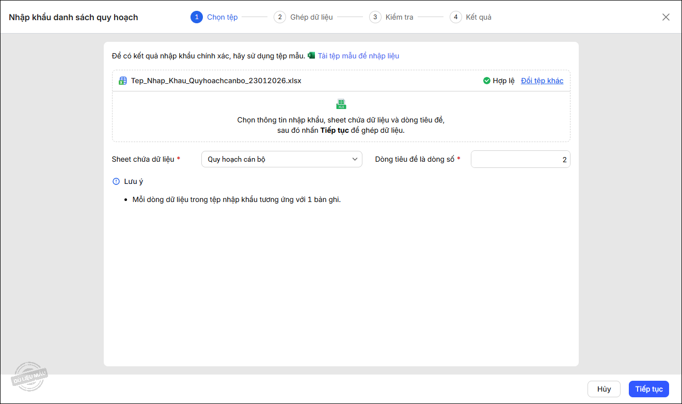This screenshot has height=404, width=682.
Task: Open the Sheet chứa dữ liệu dropdown
Action: tap(281, 160)
